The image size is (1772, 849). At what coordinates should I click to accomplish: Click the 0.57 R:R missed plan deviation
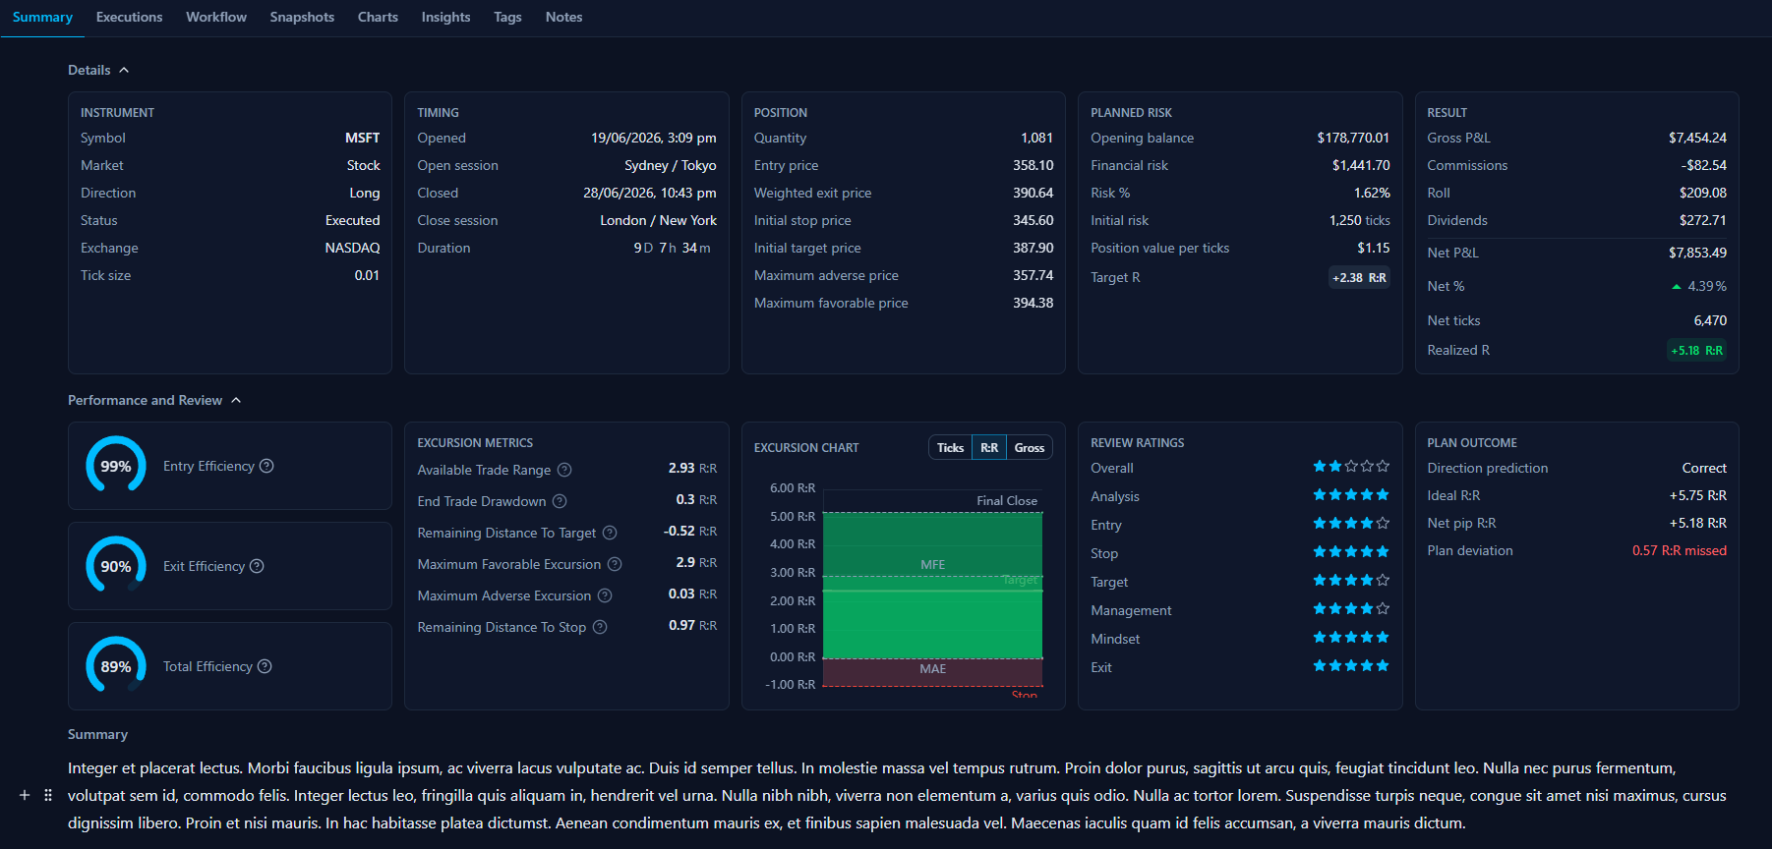[1680, 550]
